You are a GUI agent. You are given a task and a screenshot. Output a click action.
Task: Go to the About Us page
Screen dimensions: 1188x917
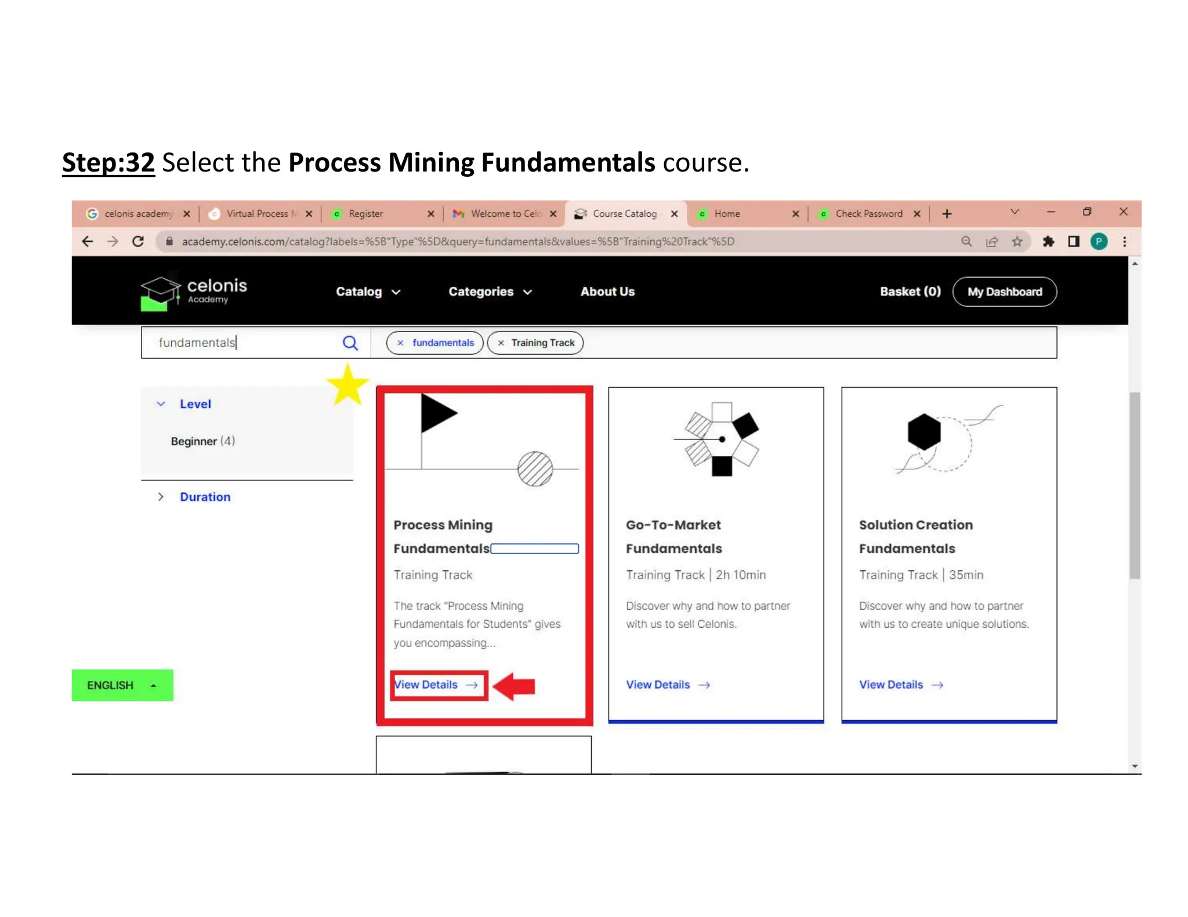tap(607, 292)
